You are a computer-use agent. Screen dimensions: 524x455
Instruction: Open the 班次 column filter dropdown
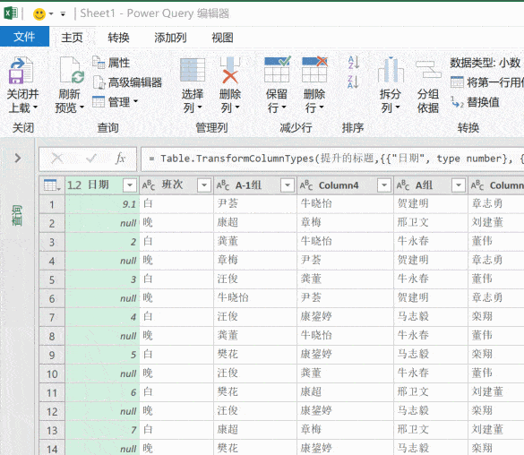point(204,185)
